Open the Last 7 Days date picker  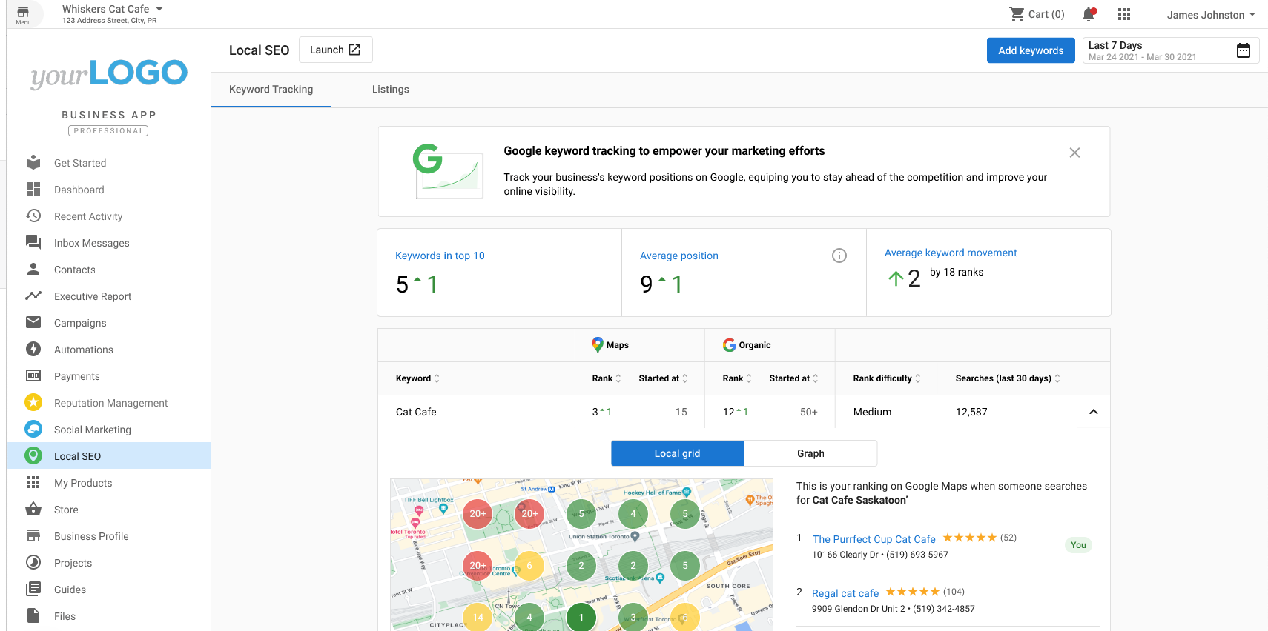coord(1171,50)
